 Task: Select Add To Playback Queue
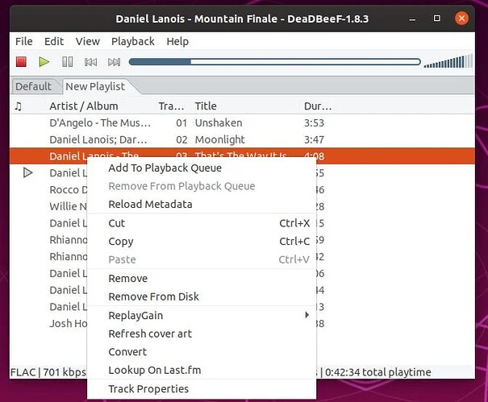[x=165, y=168]
